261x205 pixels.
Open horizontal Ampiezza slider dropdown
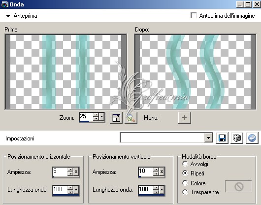[x=76, y=171]
